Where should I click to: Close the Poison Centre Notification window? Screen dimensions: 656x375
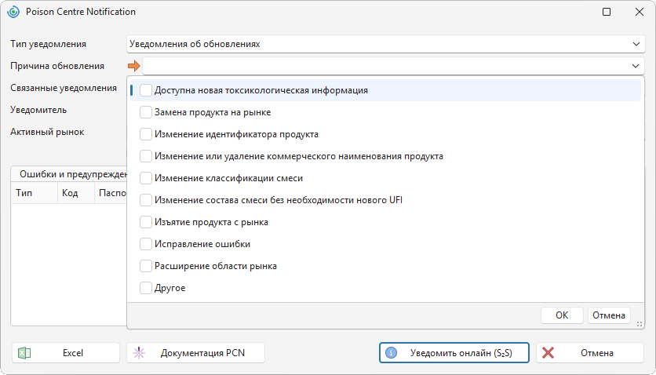[x=640, y=12]
